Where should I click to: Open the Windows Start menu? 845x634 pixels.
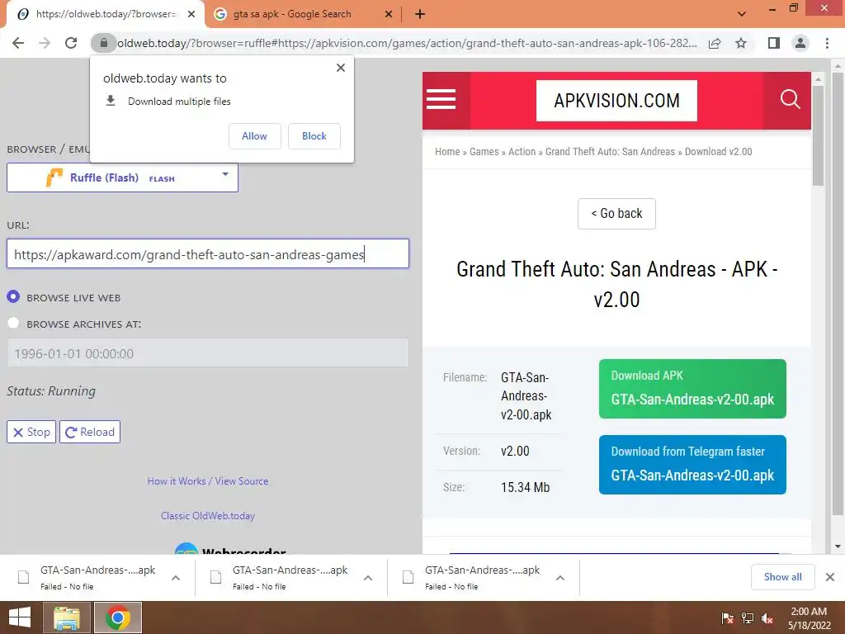(x=20, y=617)
